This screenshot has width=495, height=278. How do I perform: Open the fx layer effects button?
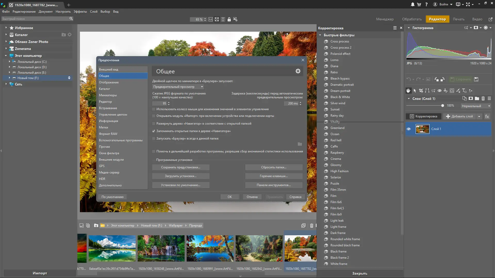pyautogui.click(x=487, y=116)
